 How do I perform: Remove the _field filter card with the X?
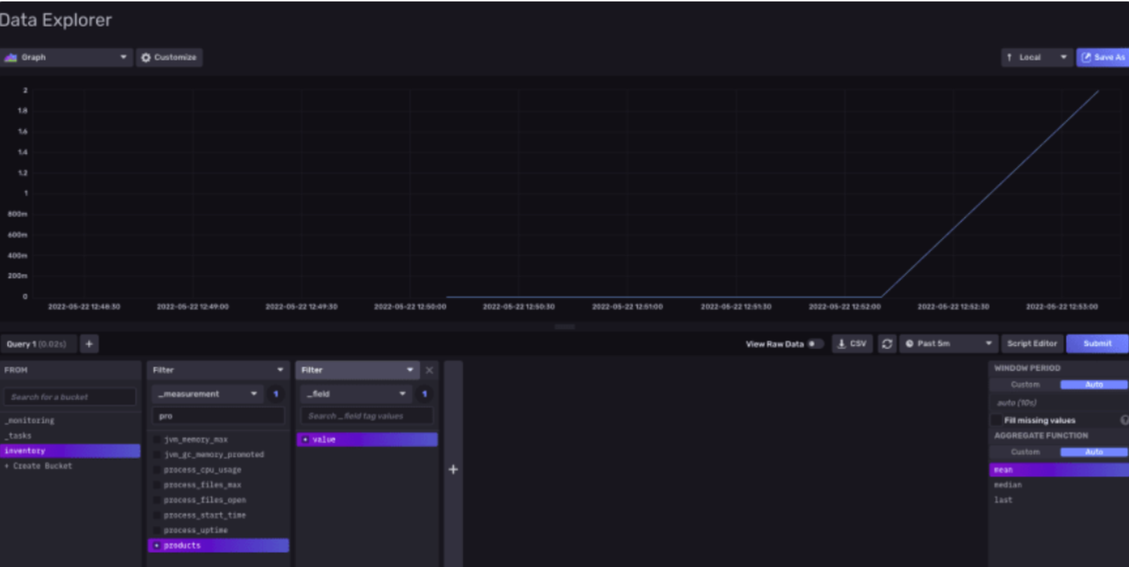click(429, 370)
